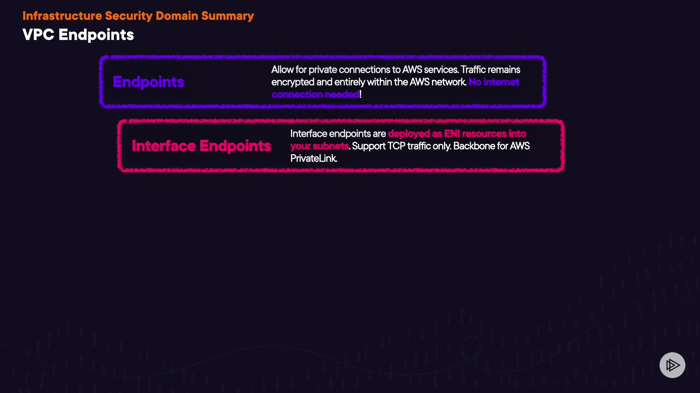Viewport: 700px width, 393px height.
Task: Click the purple 'connection needed' text
Action: click(315, 94)
